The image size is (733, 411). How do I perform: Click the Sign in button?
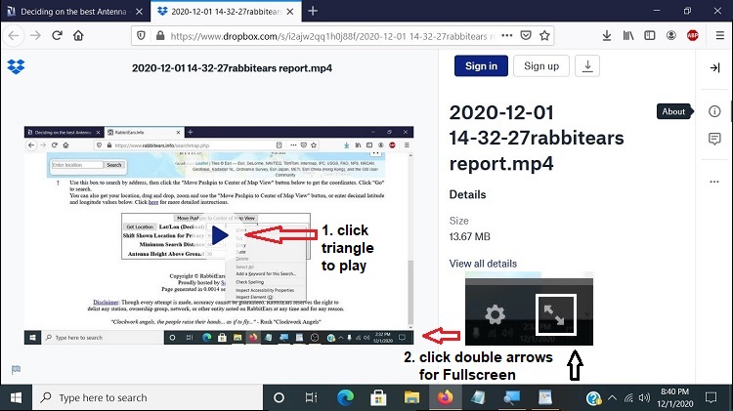[481, 66]
